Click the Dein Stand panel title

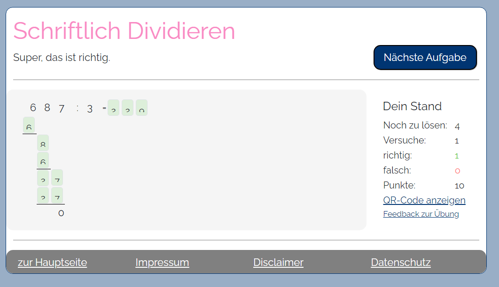412,106
